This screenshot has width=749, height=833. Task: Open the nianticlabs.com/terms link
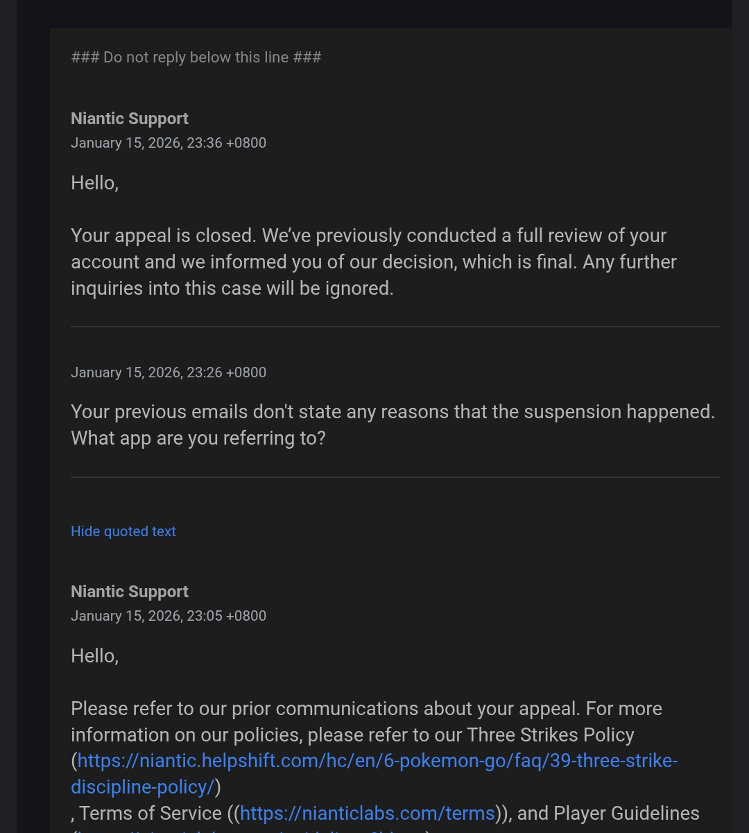(367, 813)
